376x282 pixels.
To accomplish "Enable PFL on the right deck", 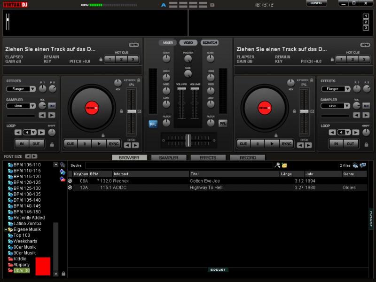I will (223, 124).
